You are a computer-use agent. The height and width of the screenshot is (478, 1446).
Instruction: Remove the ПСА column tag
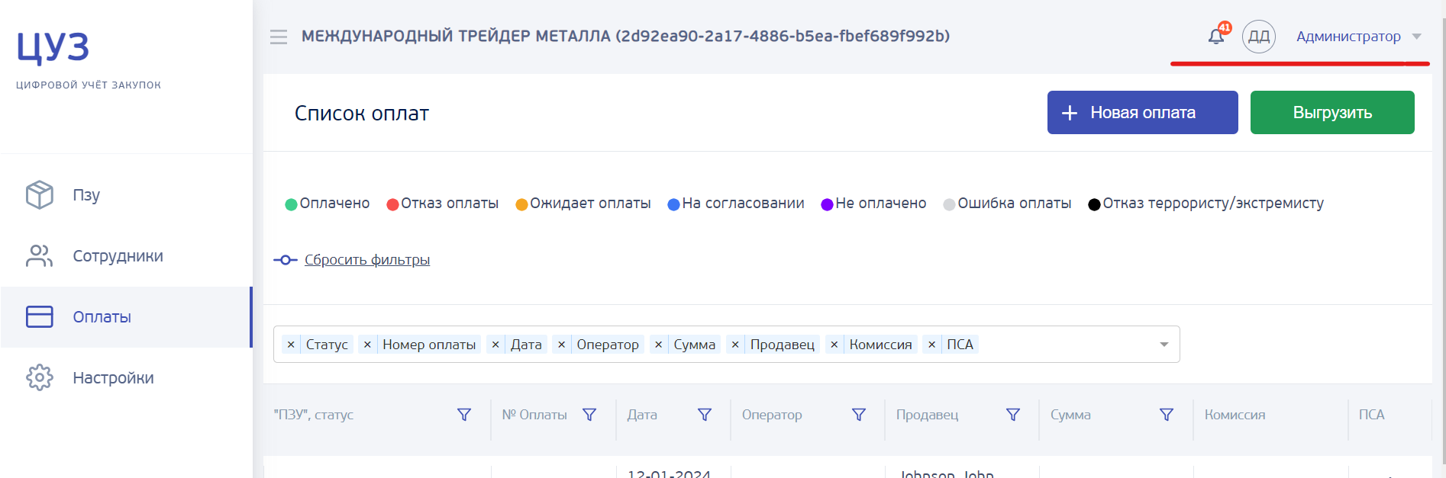coord(931,345)
